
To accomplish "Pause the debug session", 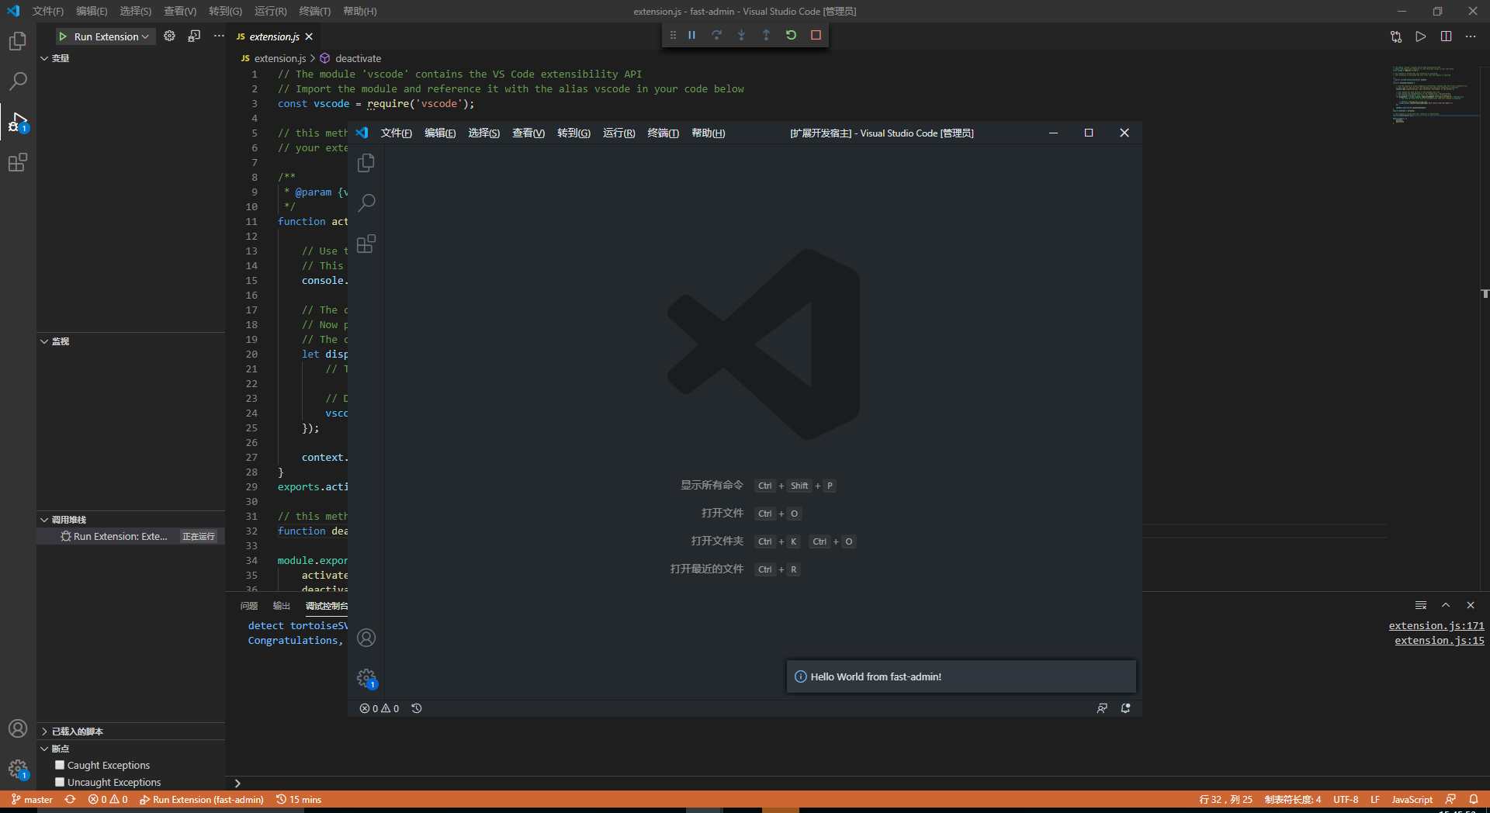I will (x=691, y=35).
